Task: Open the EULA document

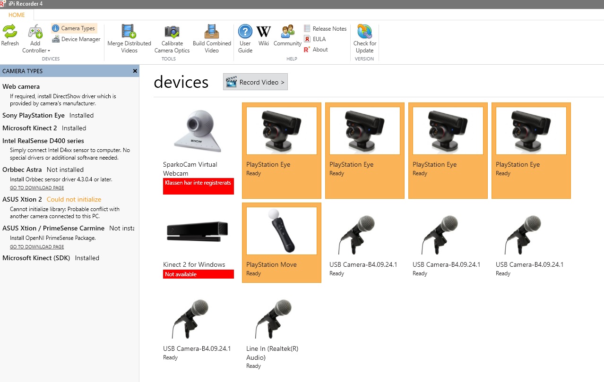Action: click(315, 39)
